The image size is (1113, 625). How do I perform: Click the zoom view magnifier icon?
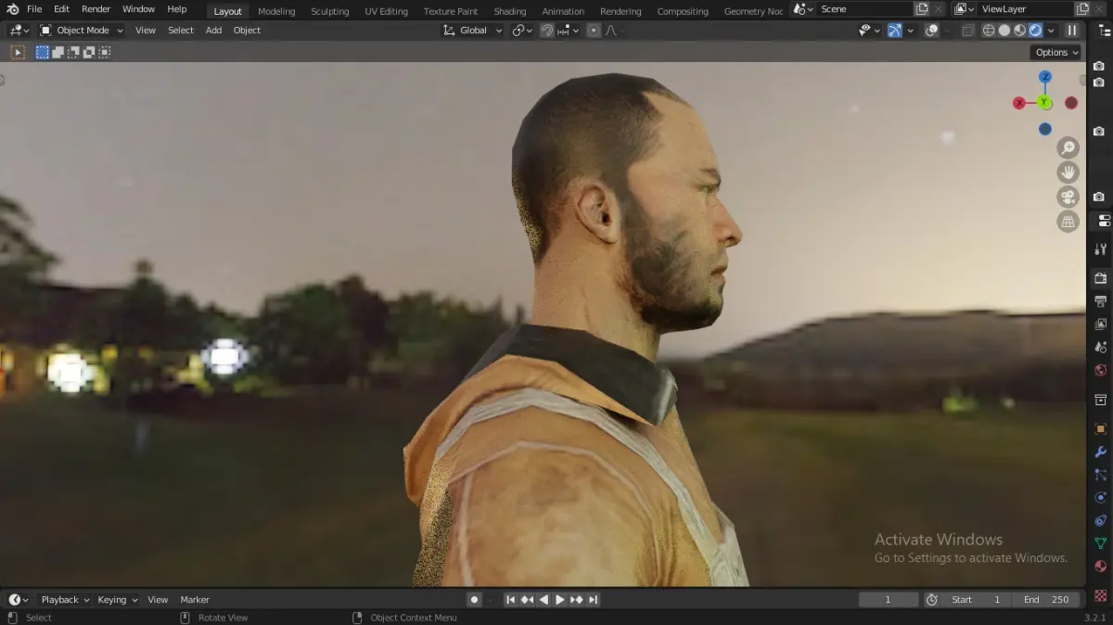(1068, 147)
